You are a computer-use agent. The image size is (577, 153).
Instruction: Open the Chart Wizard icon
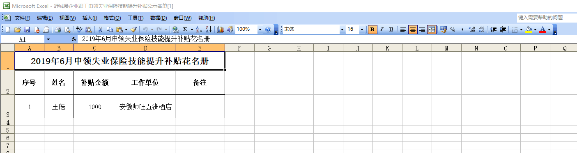tap(221, 30)
